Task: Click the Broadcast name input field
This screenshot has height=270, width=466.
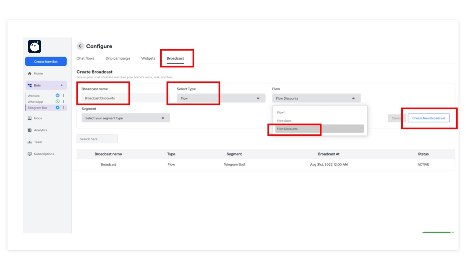Action: pos(126,98)
